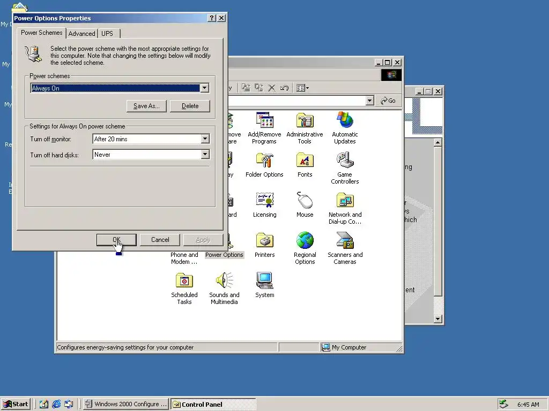Open Licensing icon
The height and width of the screenshot is (411, 549).
pos(265,205)
